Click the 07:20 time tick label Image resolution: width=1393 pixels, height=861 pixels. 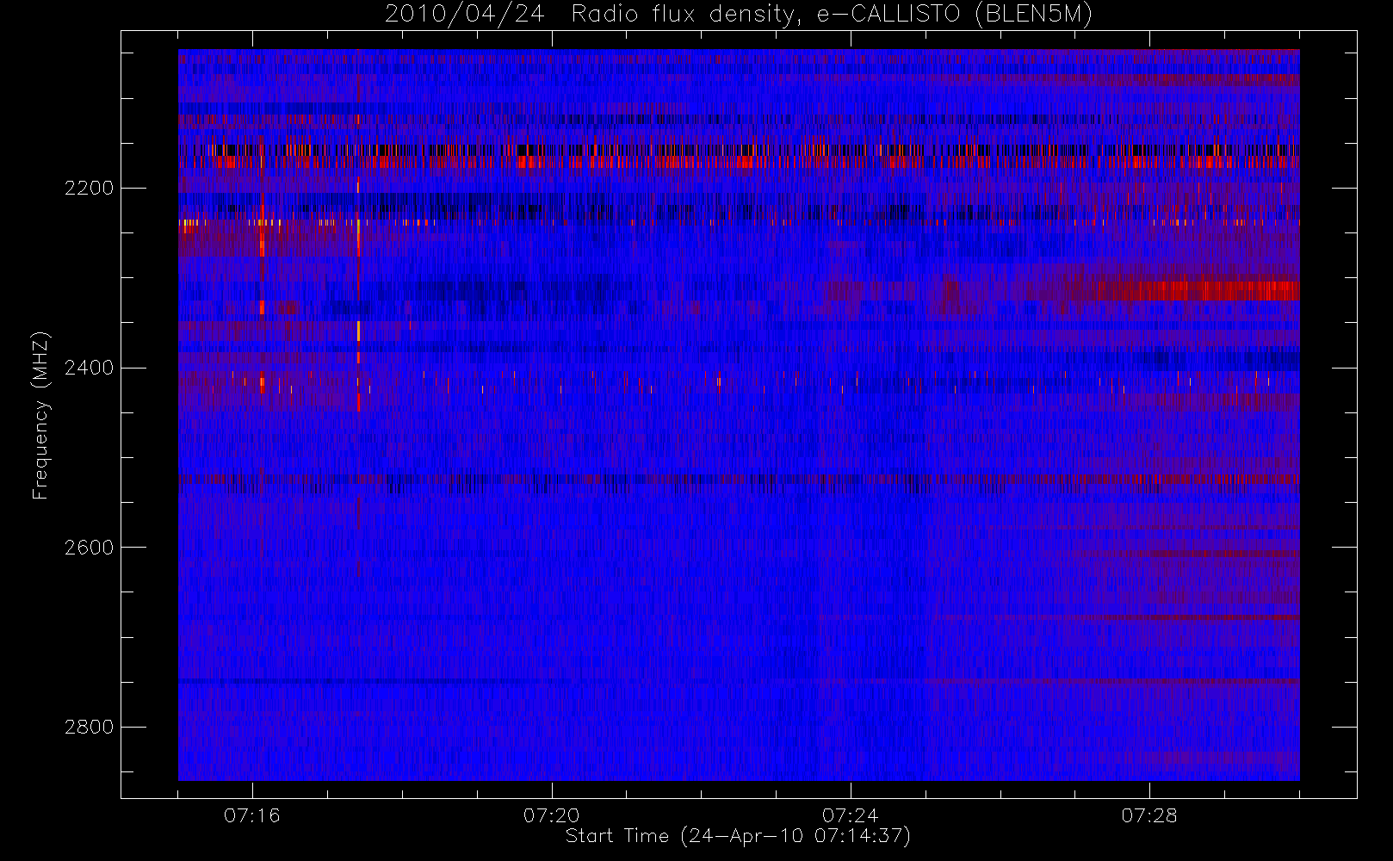pos(551,815)
